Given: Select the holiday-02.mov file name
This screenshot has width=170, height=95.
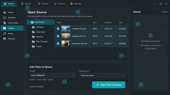Looking at the screenshot, I should point(79,36).
